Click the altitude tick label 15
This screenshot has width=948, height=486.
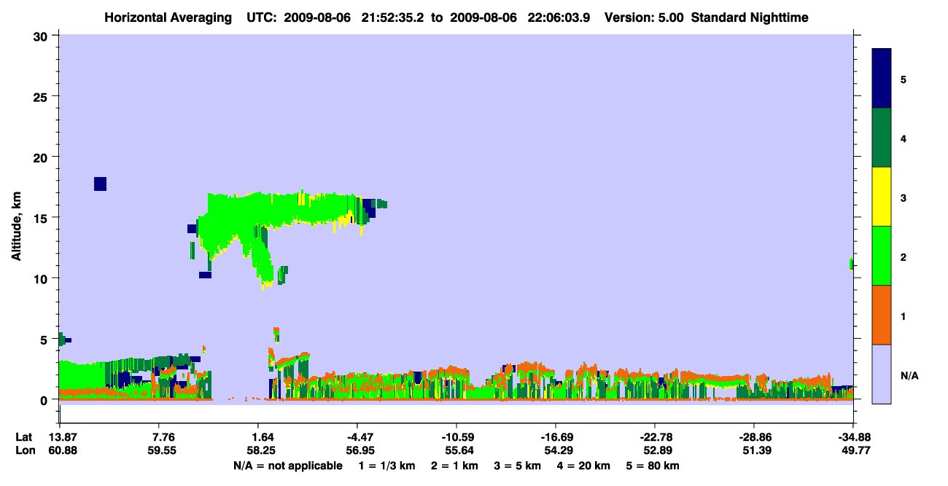click(x=42, y=218)
